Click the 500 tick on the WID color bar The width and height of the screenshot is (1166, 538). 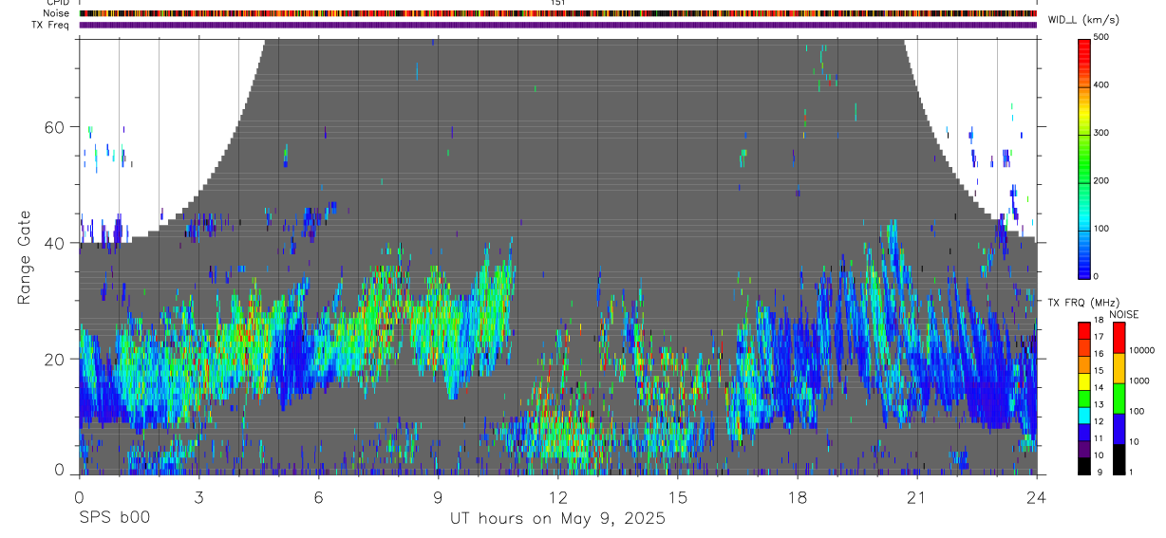[1103, 38]
